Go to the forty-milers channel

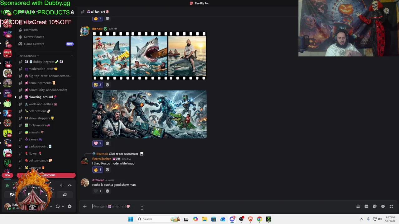click(37, 125)
